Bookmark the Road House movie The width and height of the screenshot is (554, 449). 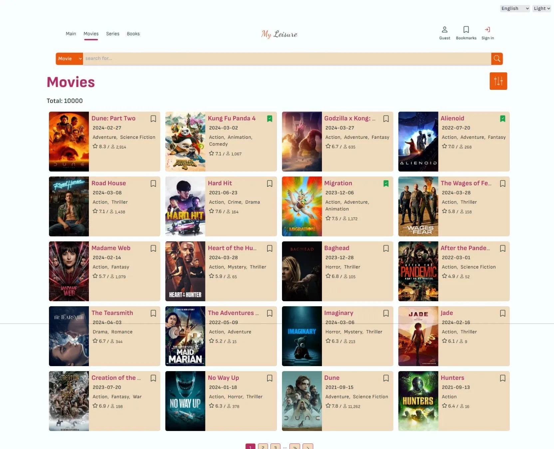click(153, 183)
